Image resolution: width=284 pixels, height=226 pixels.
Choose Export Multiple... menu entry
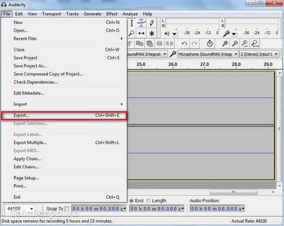click(x=64, y=143)
